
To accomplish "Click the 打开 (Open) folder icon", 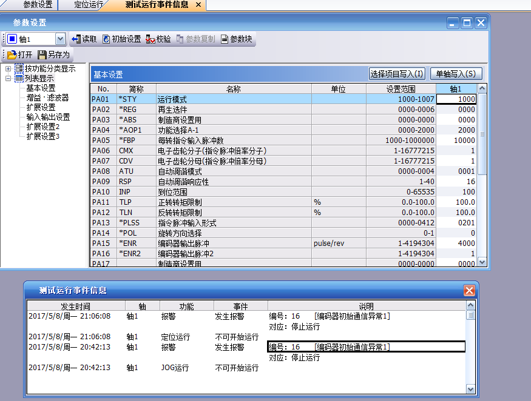I will [12, 55].
